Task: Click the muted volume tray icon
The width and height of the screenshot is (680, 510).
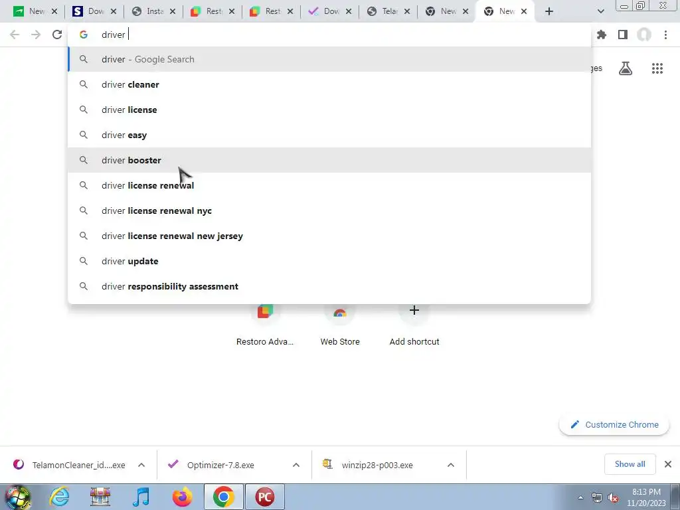Action: coord(613,498)
